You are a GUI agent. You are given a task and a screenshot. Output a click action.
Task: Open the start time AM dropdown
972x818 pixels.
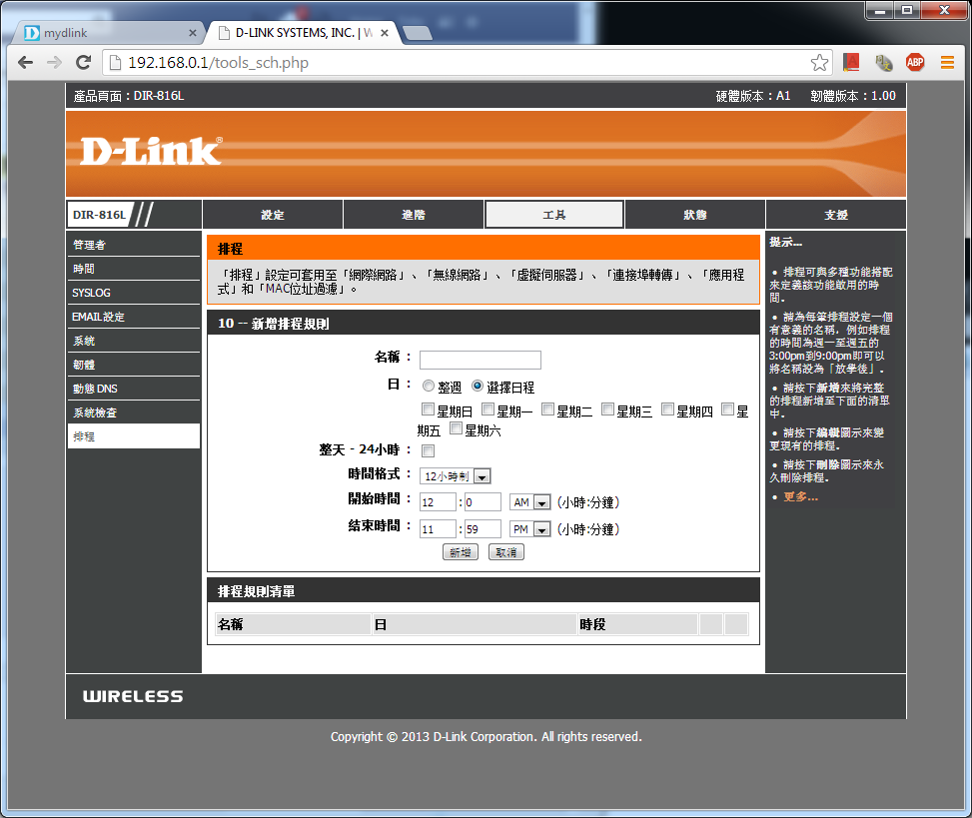coord(530,502)
